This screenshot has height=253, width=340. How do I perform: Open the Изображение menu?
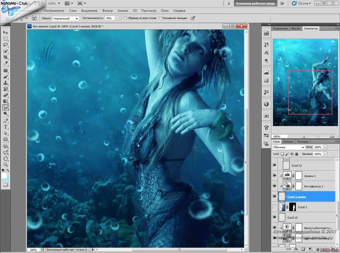click(54, 10)
